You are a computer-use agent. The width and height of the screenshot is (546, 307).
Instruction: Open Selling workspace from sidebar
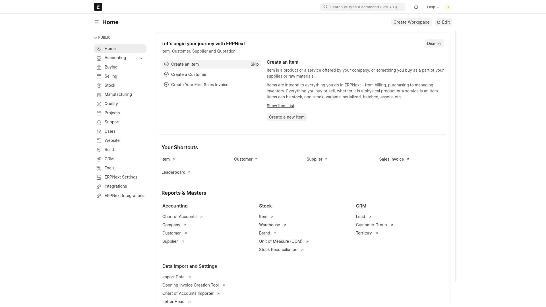[111, 76]
